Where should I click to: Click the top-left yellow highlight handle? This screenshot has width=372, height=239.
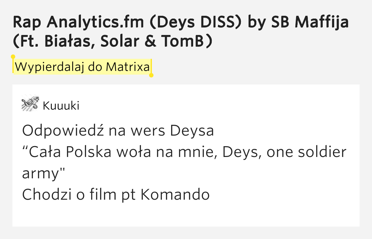(x=13, y=57)
